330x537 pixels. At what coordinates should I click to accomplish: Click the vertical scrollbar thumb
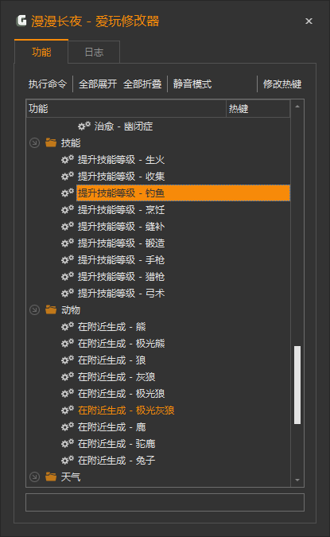click(x=297, y=385)
